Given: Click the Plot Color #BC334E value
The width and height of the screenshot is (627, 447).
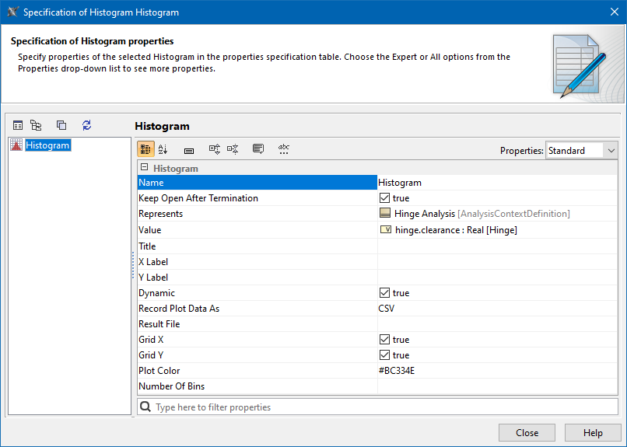Looking at the screenshot, I should [x=397, y=371].
